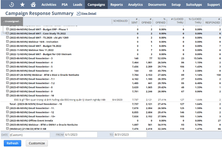Expand Email Newsletter - 7.1 row

coord(7,79)
